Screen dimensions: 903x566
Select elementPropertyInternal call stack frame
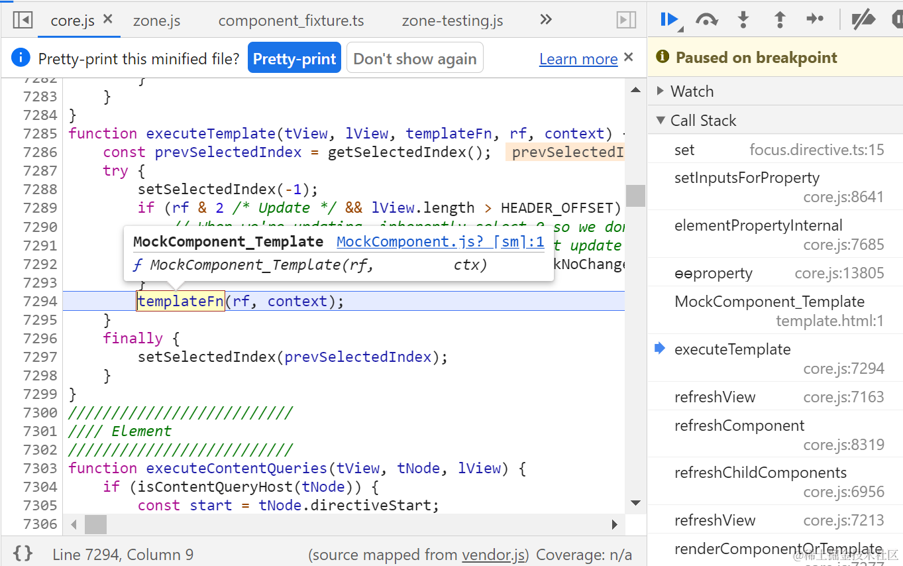(775, 235)
